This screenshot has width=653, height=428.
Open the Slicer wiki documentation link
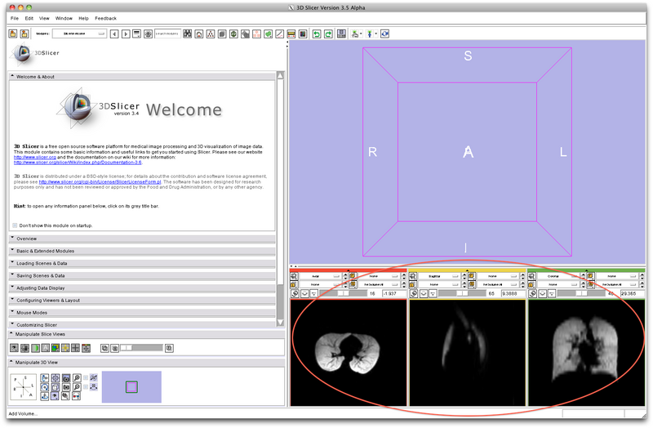(78, 163)
